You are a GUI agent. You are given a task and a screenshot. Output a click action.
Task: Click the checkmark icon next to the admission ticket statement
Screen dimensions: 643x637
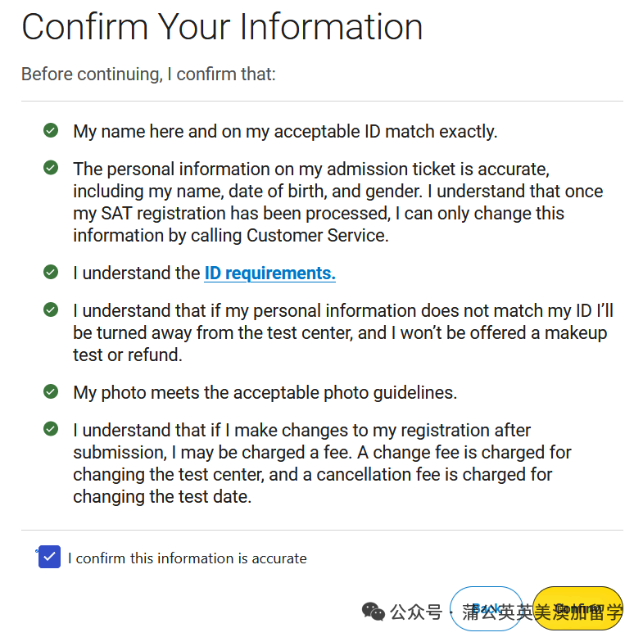(51, 168)
